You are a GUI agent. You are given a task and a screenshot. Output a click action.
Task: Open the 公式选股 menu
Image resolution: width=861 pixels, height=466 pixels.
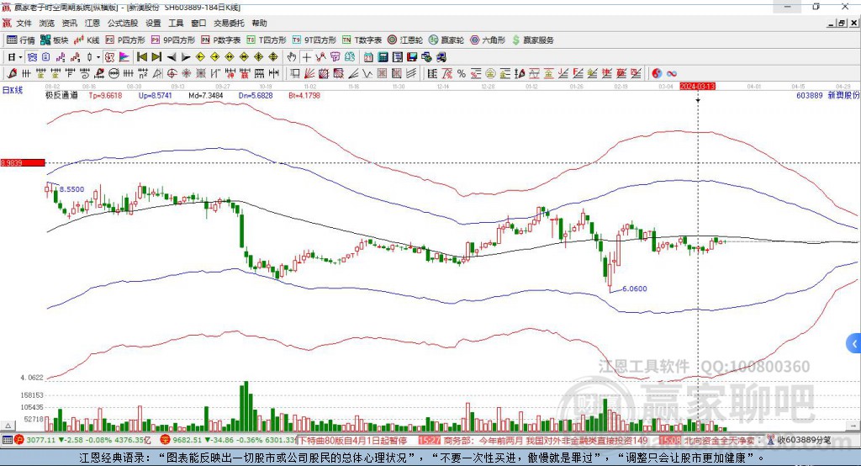click(x=123, y=23)
